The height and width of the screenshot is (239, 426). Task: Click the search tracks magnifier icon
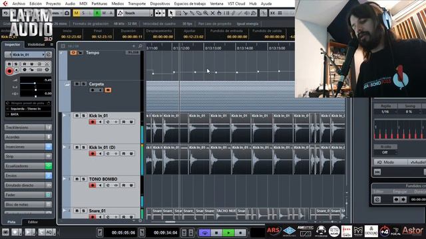pyautogui.click(x=140, y=46)
